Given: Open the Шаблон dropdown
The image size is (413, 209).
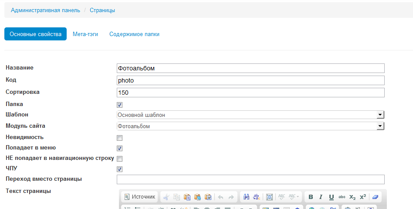Looking at the screenshot, I should (251, 115).
